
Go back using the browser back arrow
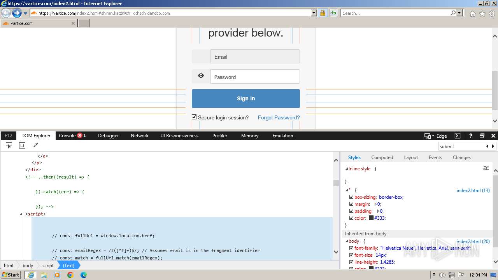coord(6,13)
